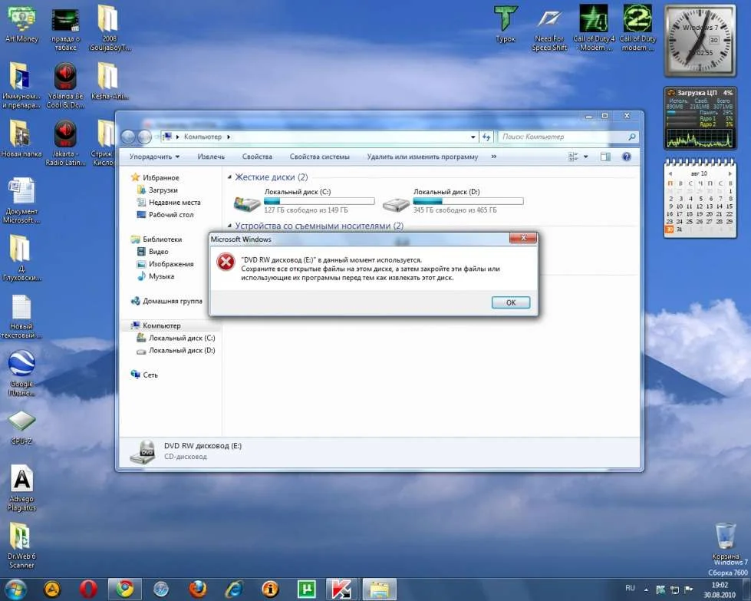Image resolution: width=751 pixels, height=601 pixels.
Task: Click the Firefox taskbar icon
Action: tap(198, 589)
